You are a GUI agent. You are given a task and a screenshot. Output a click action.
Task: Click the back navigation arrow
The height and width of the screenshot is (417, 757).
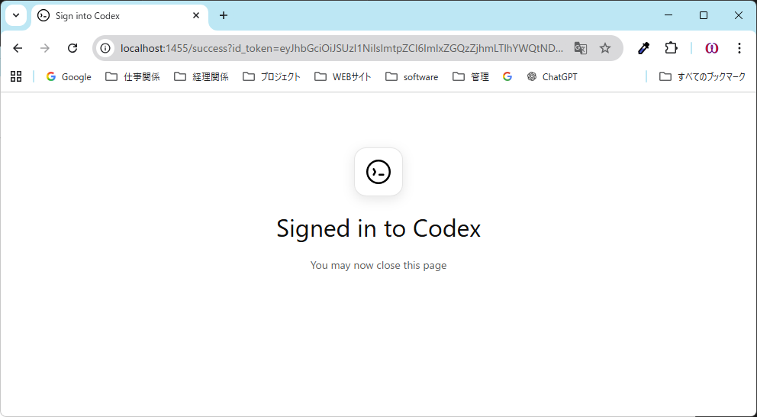tap(18, 48)
